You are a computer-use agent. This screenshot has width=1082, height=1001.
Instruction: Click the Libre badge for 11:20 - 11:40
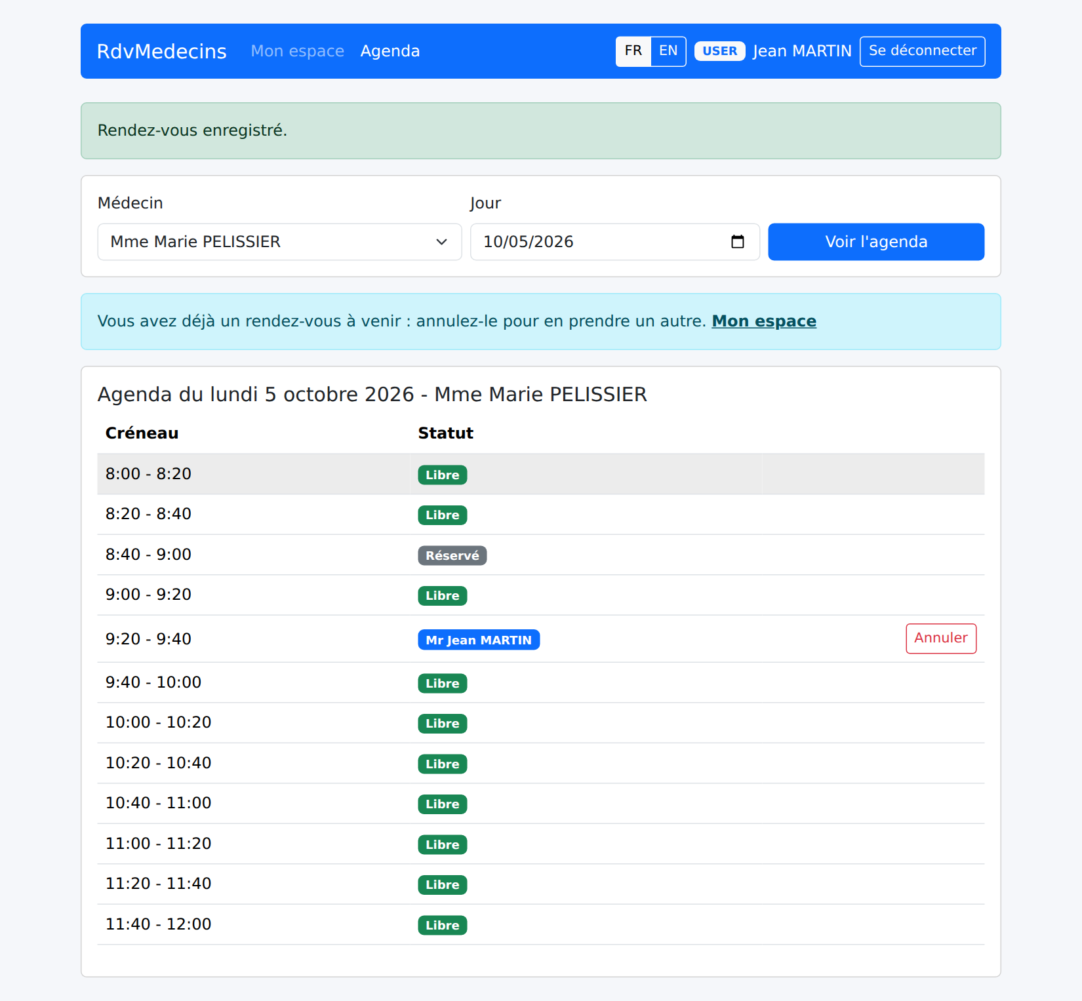tap(443, 885)
